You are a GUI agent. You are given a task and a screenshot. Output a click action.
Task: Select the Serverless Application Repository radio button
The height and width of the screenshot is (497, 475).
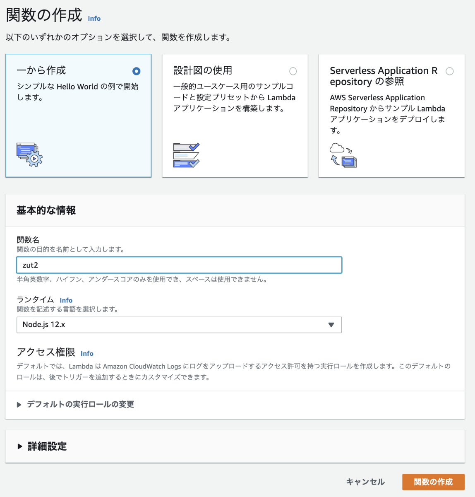coord(450,71)
